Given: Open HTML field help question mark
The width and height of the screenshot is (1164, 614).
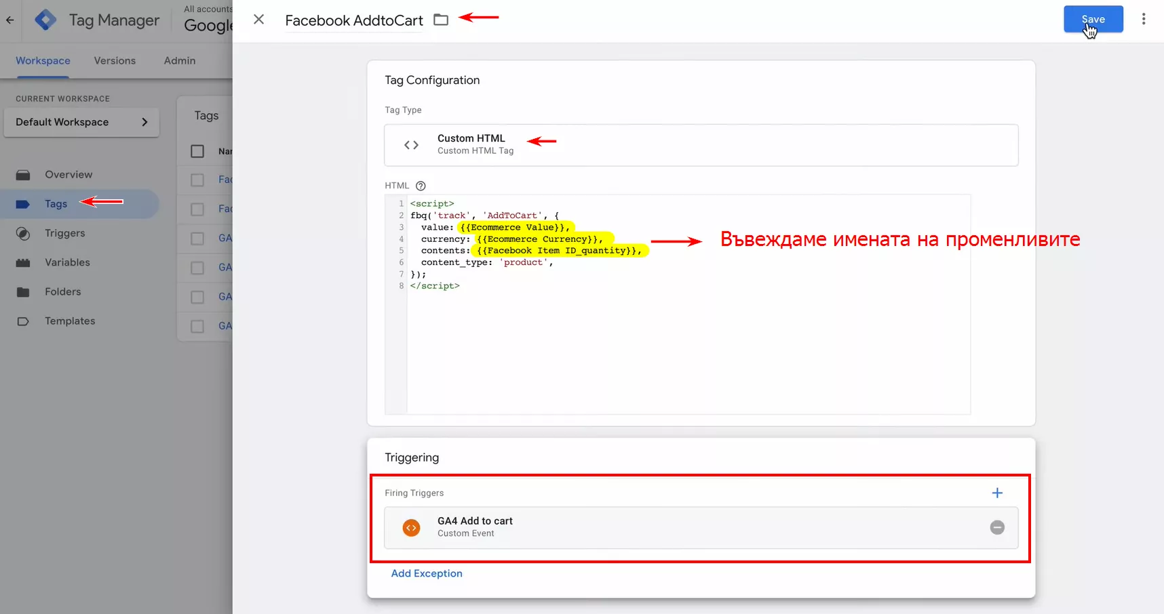Looking at the screenshot, I should 421,186.
